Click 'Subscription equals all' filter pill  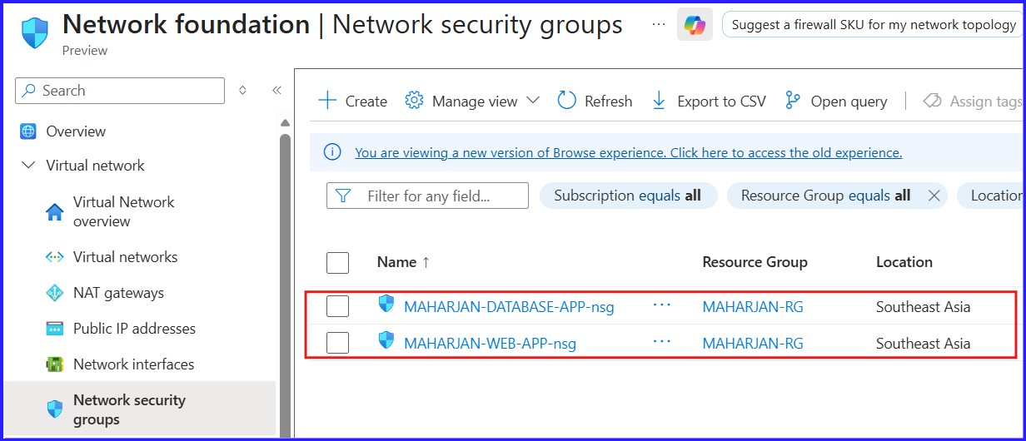click(627, 196)
